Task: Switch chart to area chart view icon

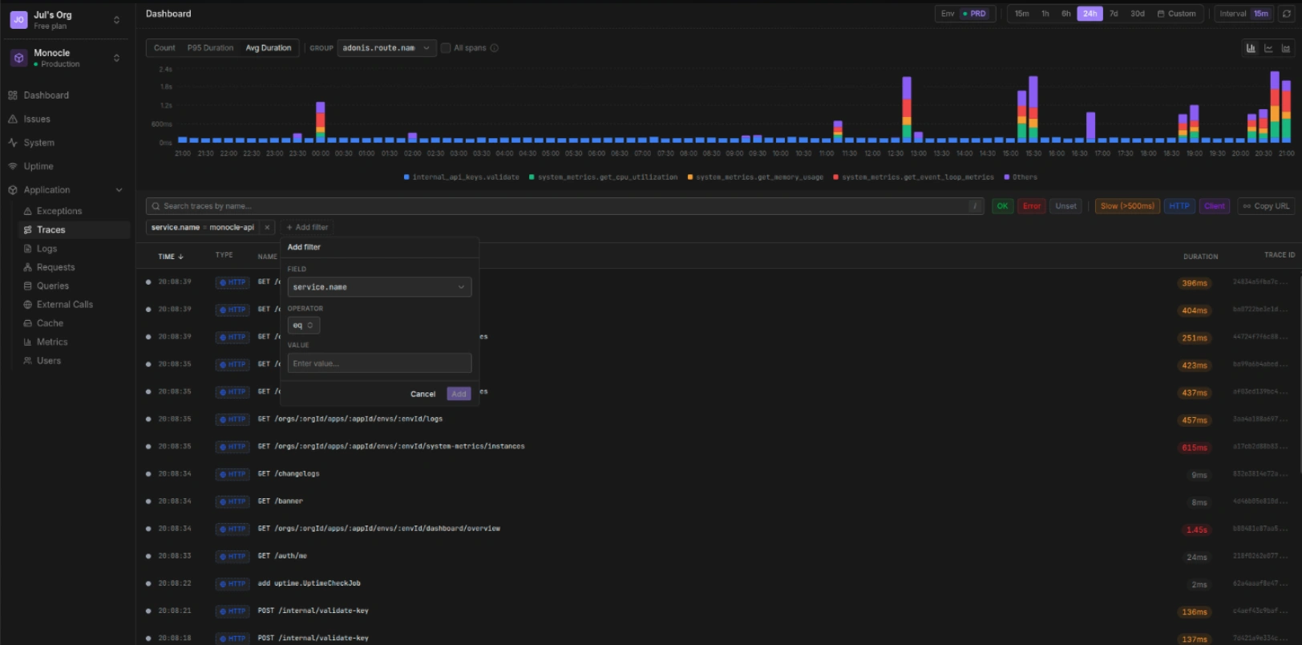Action: click(1286, 48)
